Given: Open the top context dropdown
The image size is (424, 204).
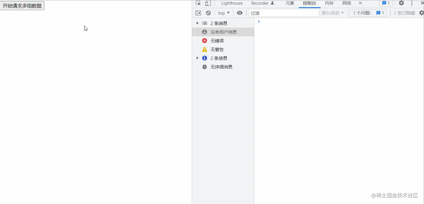Looking at the screenshot, I should 224,13.
